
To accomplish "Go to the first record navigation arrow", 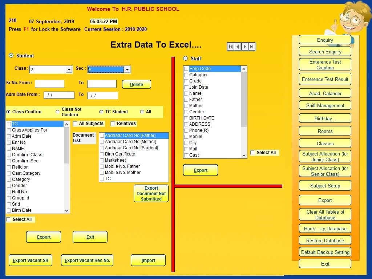I will coord(231,46).
